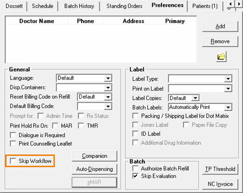Enable Print Counselling Leaflet checkbox
The image size is (243, 193).
click(x=13, y=143)
